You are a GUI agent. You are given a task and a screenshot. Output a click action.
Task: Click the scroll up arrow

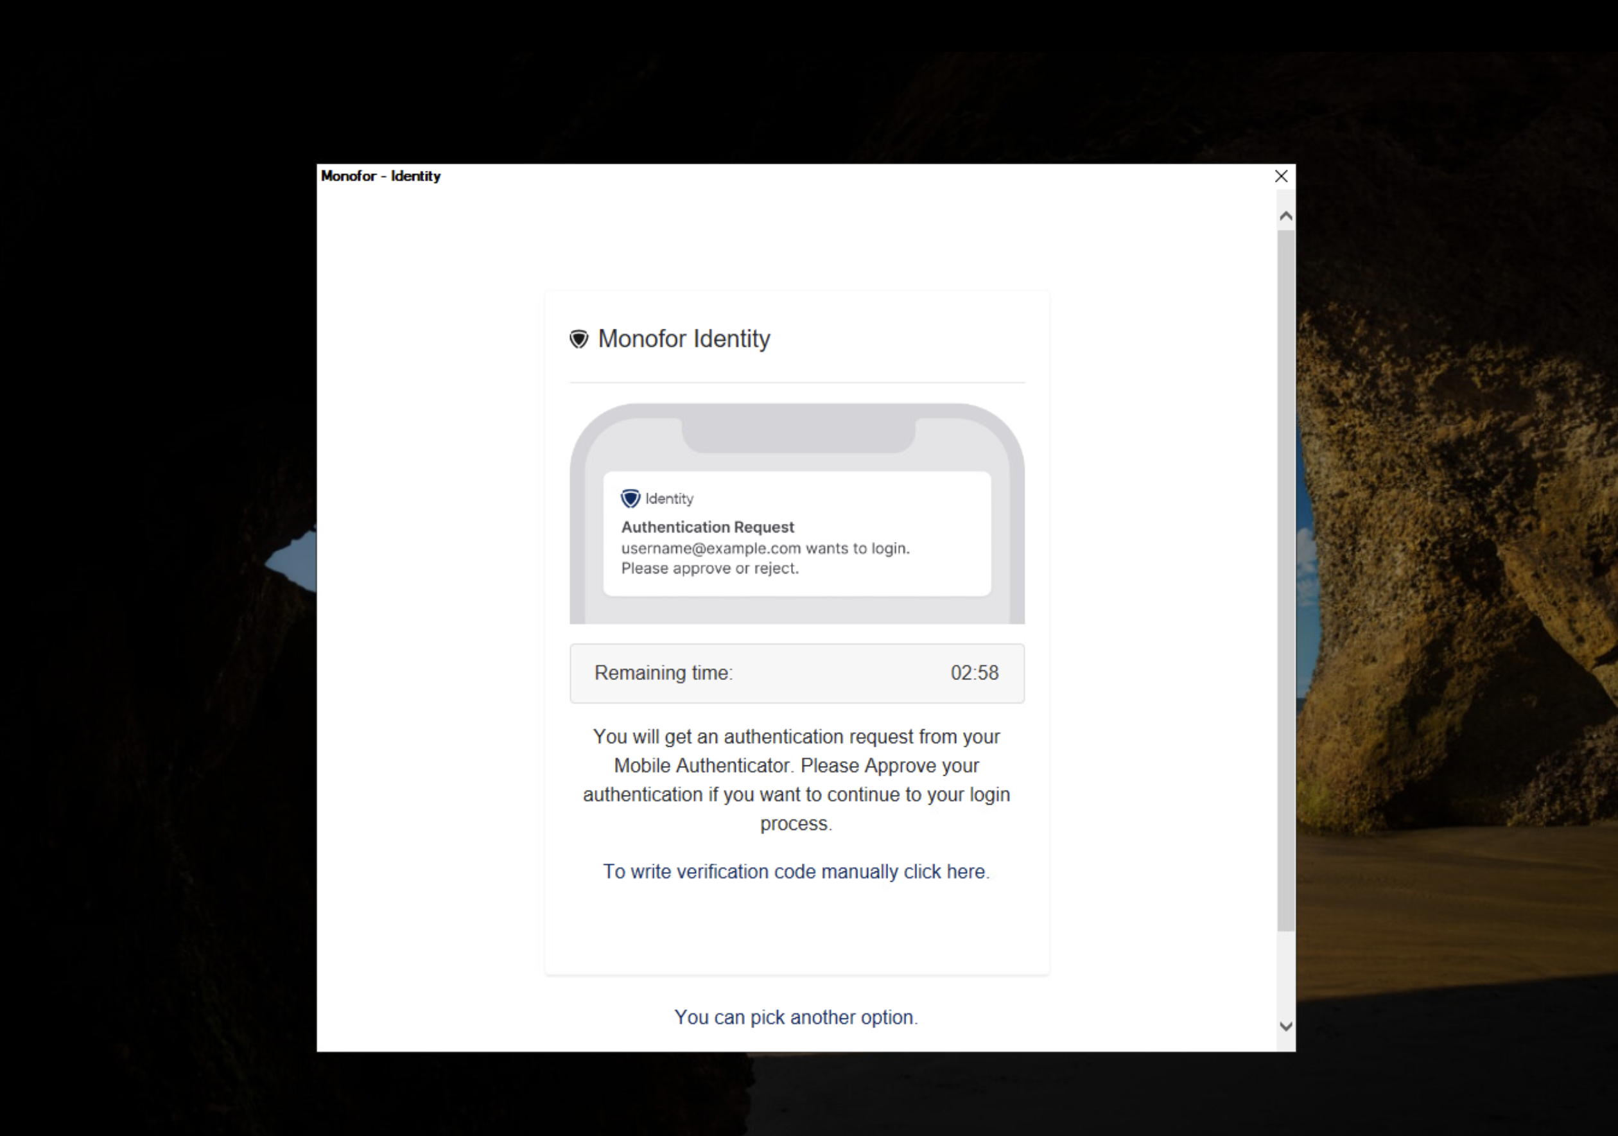(1285, 216)
